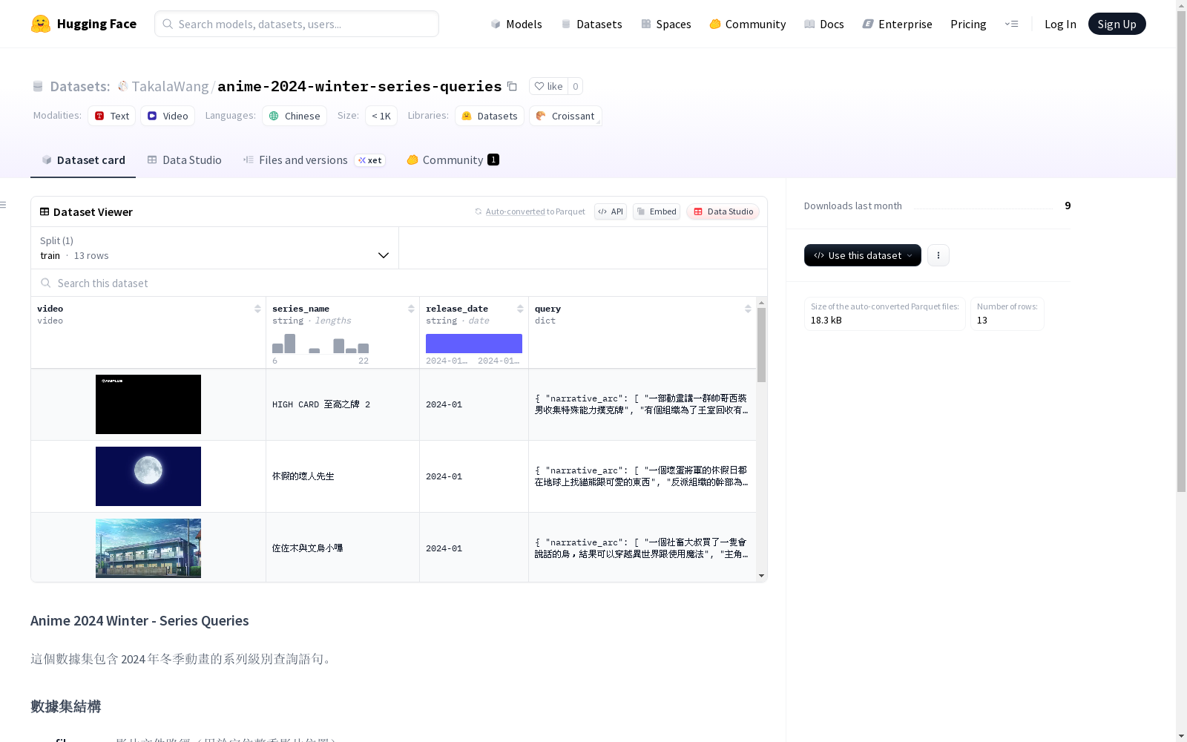The image size is (1187, 742).
Task: Click the 18.3 kB Parquet size value
Action: pos(826,321)
